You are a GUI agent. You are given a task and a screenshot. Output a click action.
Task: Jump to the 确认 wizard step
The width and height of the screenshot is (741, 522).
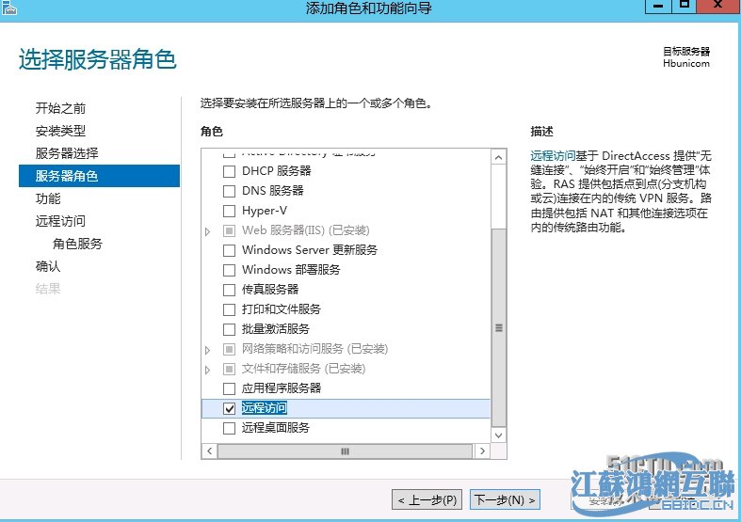tap(48, 266)
